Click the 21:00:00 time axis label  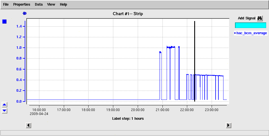point(162,110)
